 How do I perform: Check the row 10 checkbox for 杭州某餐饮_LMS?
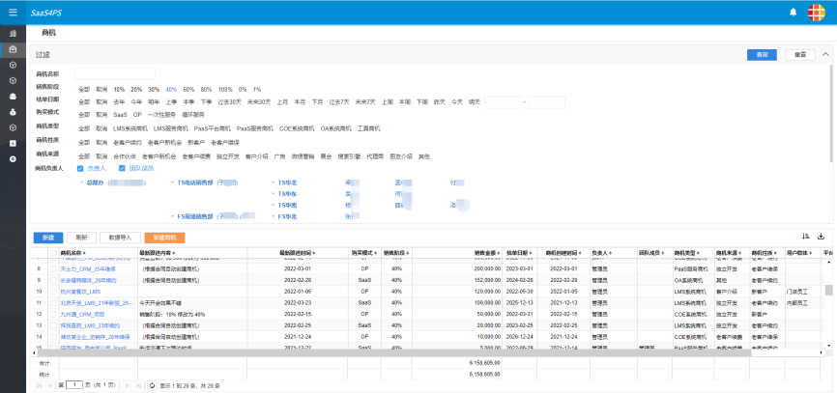click(53, 292)
